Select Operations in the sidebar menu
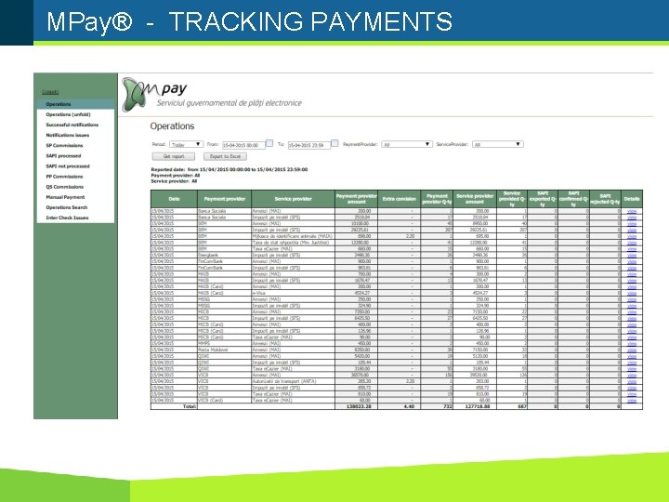The image size is (669, 502). (75, 104)
